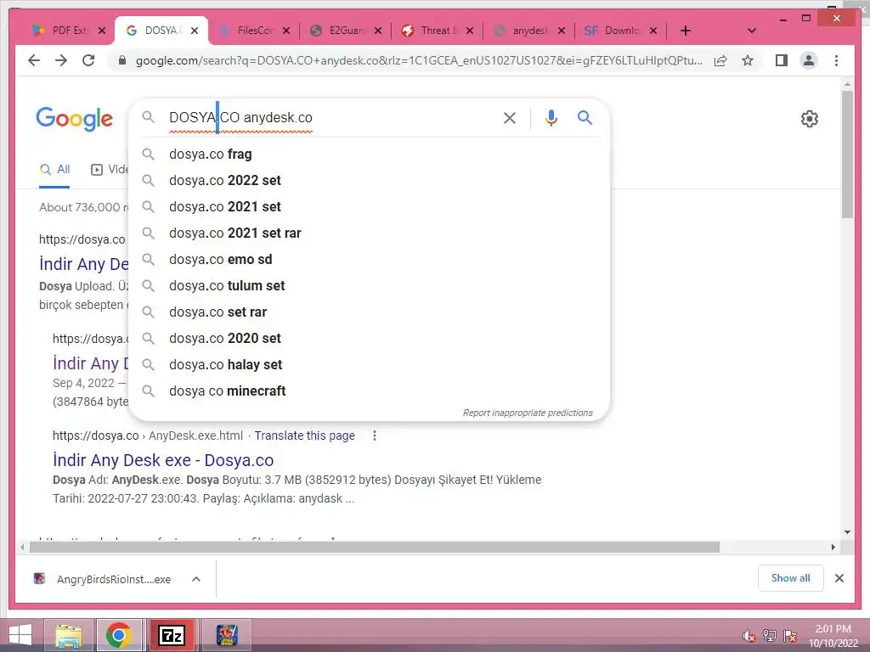Click the horizontal page scrollbar thumb
870x652 pixels.
pyautogui.click(x=375, y=548)
